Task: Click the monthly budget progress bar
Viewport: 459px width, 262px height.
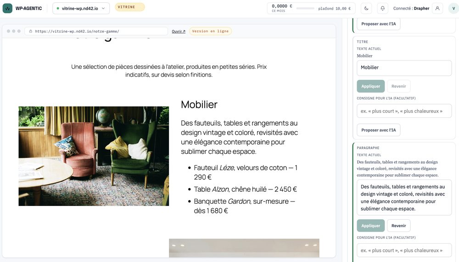Action: coord(305,9)
